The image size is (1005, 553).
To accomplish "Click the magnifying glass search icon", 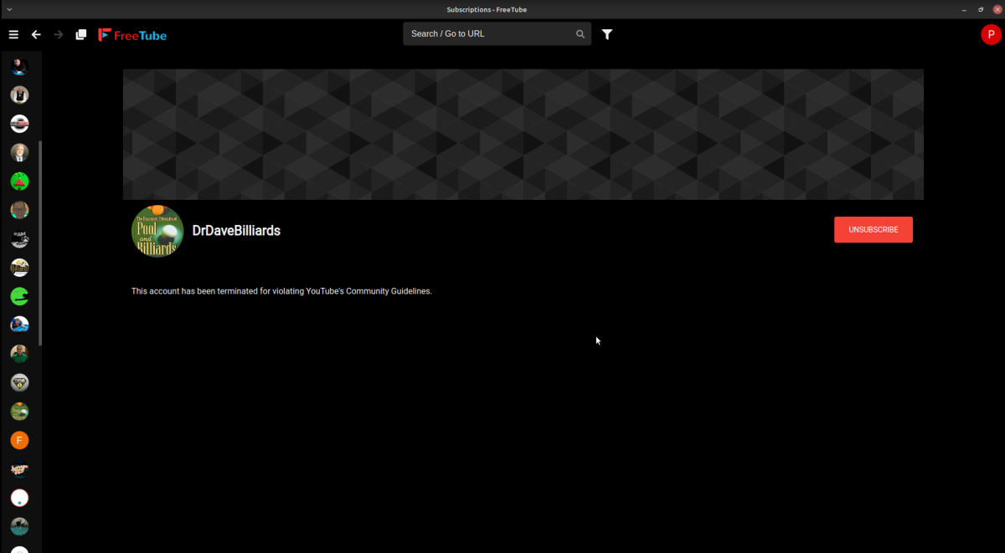I will [x=580, y=34].
